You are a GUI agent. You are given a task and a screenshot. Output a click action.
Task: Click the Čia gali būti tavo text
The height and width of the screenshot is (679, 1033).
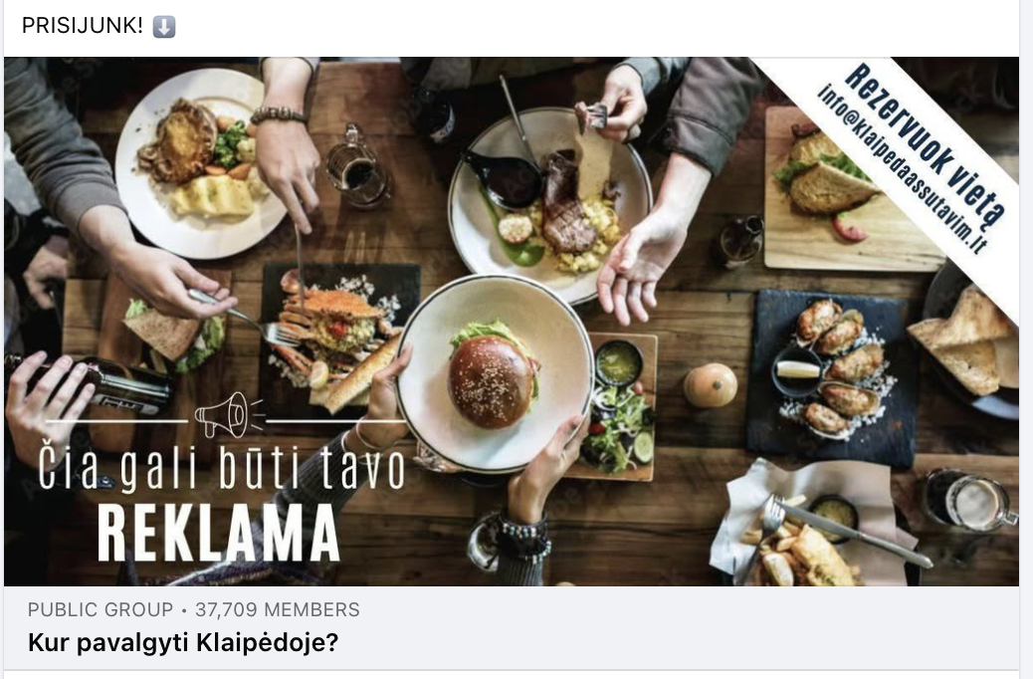(x=221, y=469)
